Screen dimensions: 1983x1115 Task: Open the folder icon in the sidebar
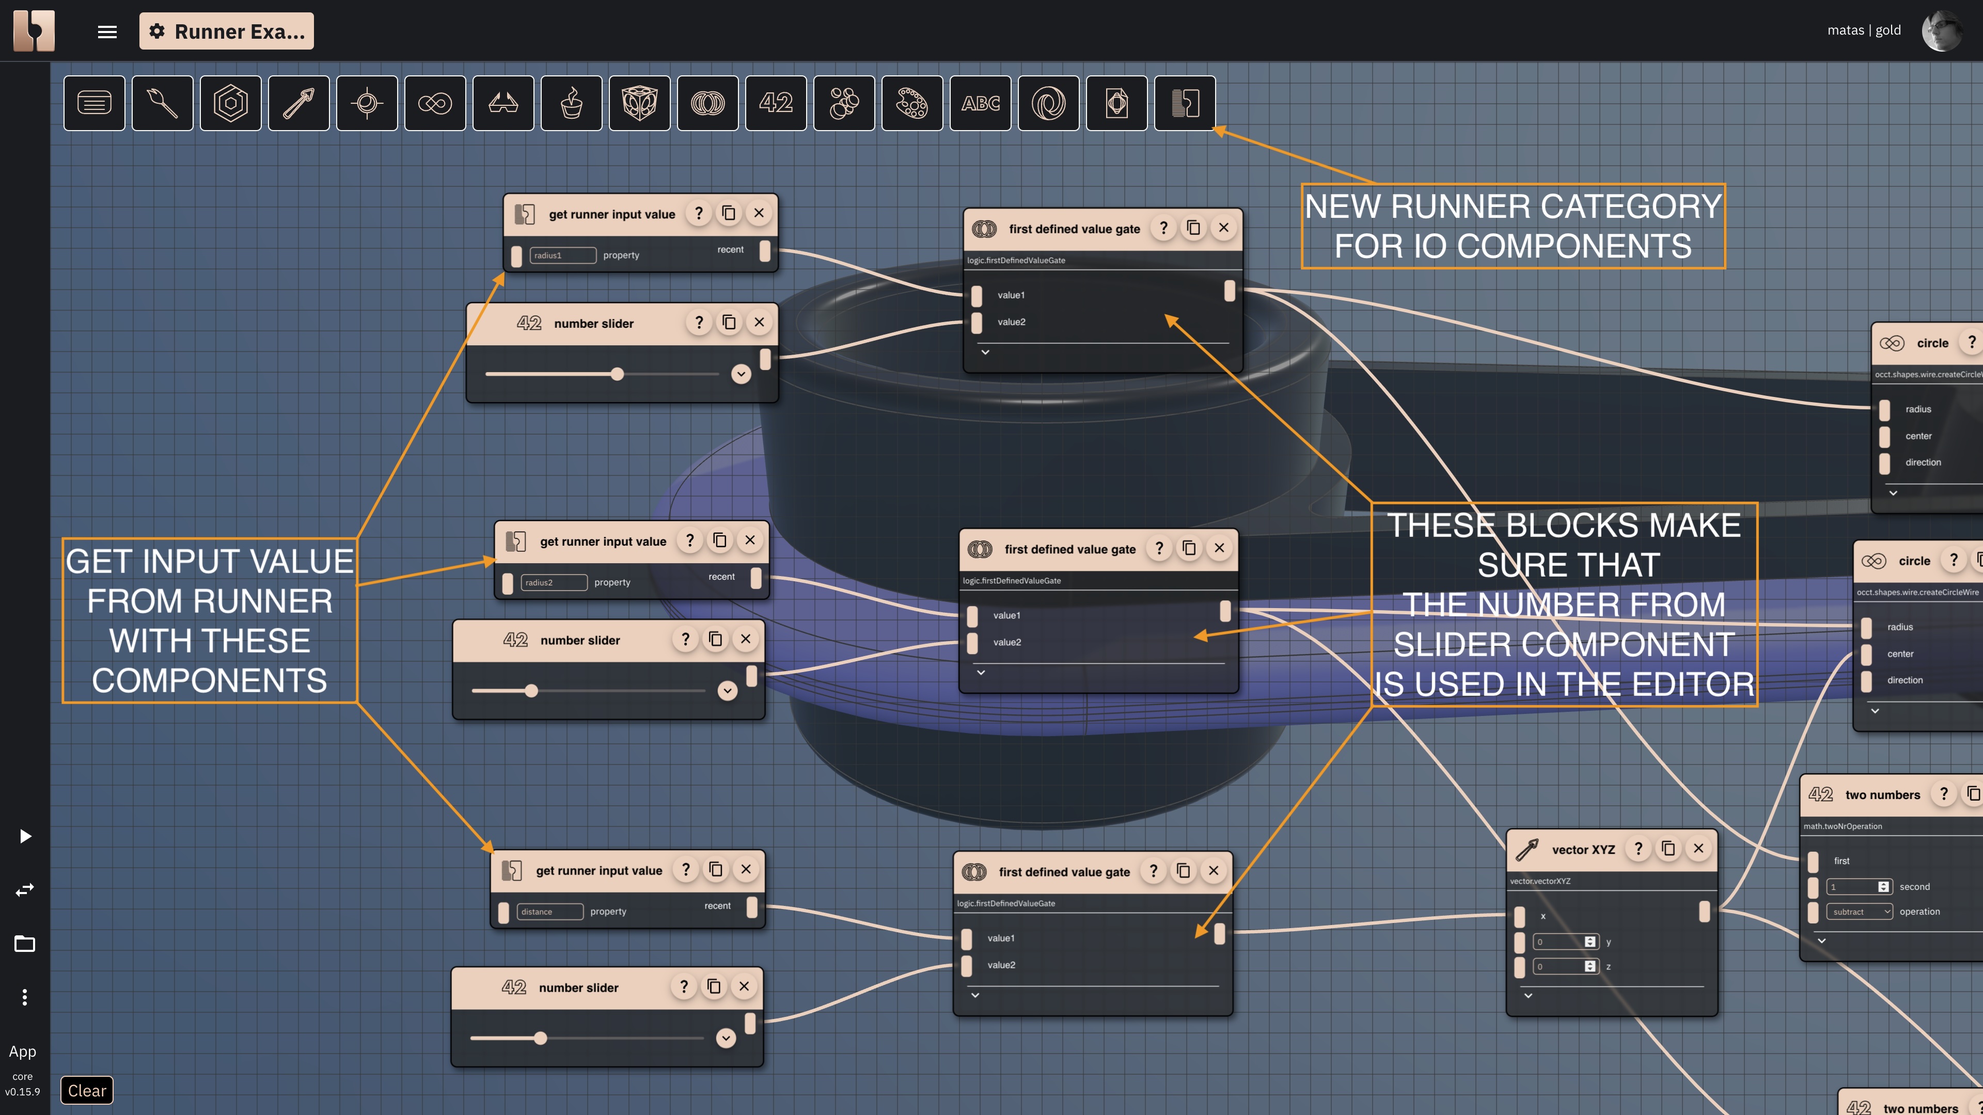25,944
